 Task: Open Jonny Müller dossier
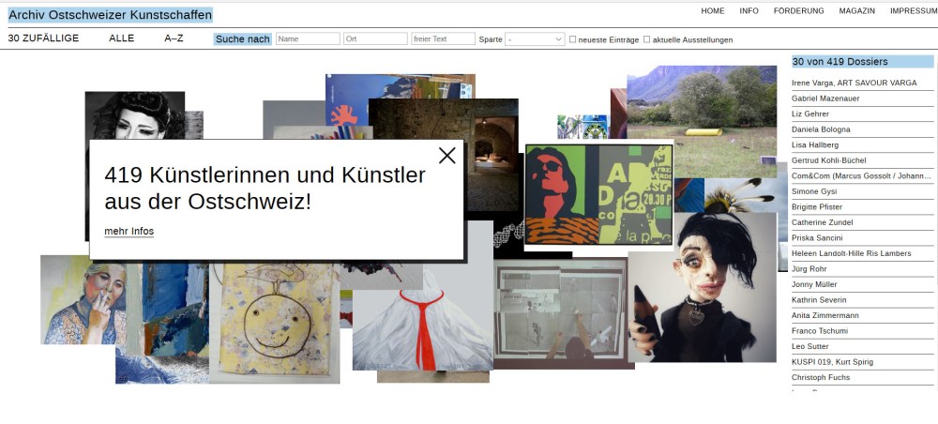[x=862, y=285]
